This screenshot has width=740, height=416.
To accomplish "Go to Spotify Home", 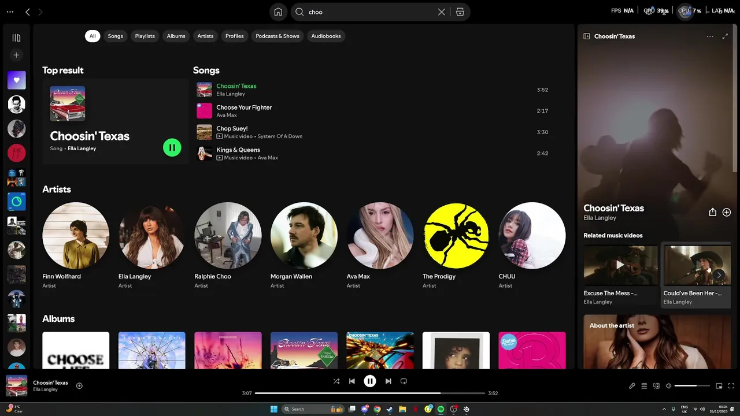I will [278, 12].
